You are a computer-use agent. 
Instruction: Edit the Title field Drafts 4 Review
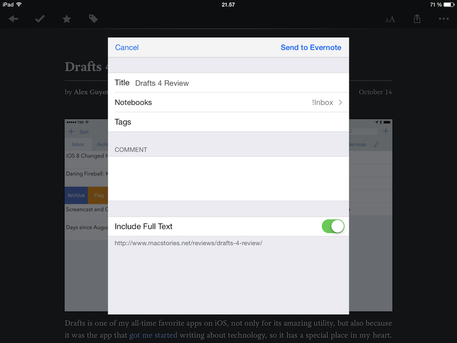click(228, 83)
